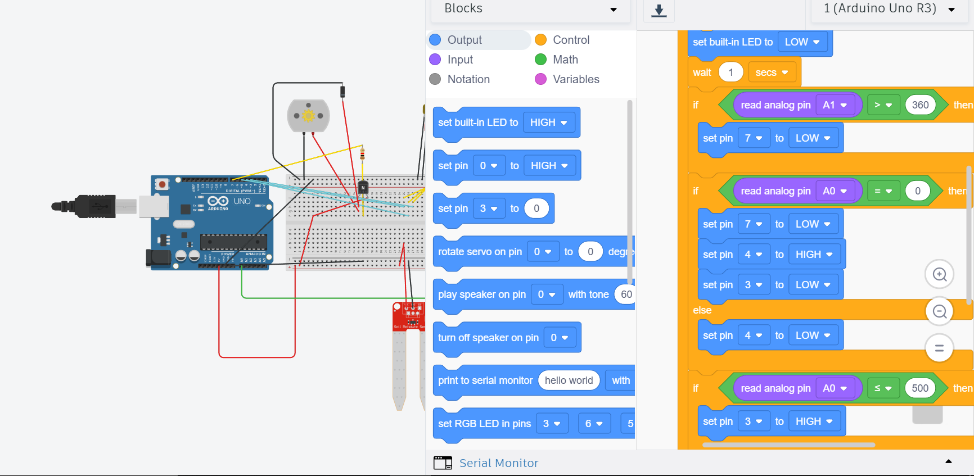Zoom in on the code workspace

click(x=939, y=274)
